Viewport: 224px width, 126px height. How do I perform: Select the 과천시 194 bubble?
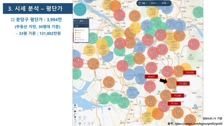[151, 68]
